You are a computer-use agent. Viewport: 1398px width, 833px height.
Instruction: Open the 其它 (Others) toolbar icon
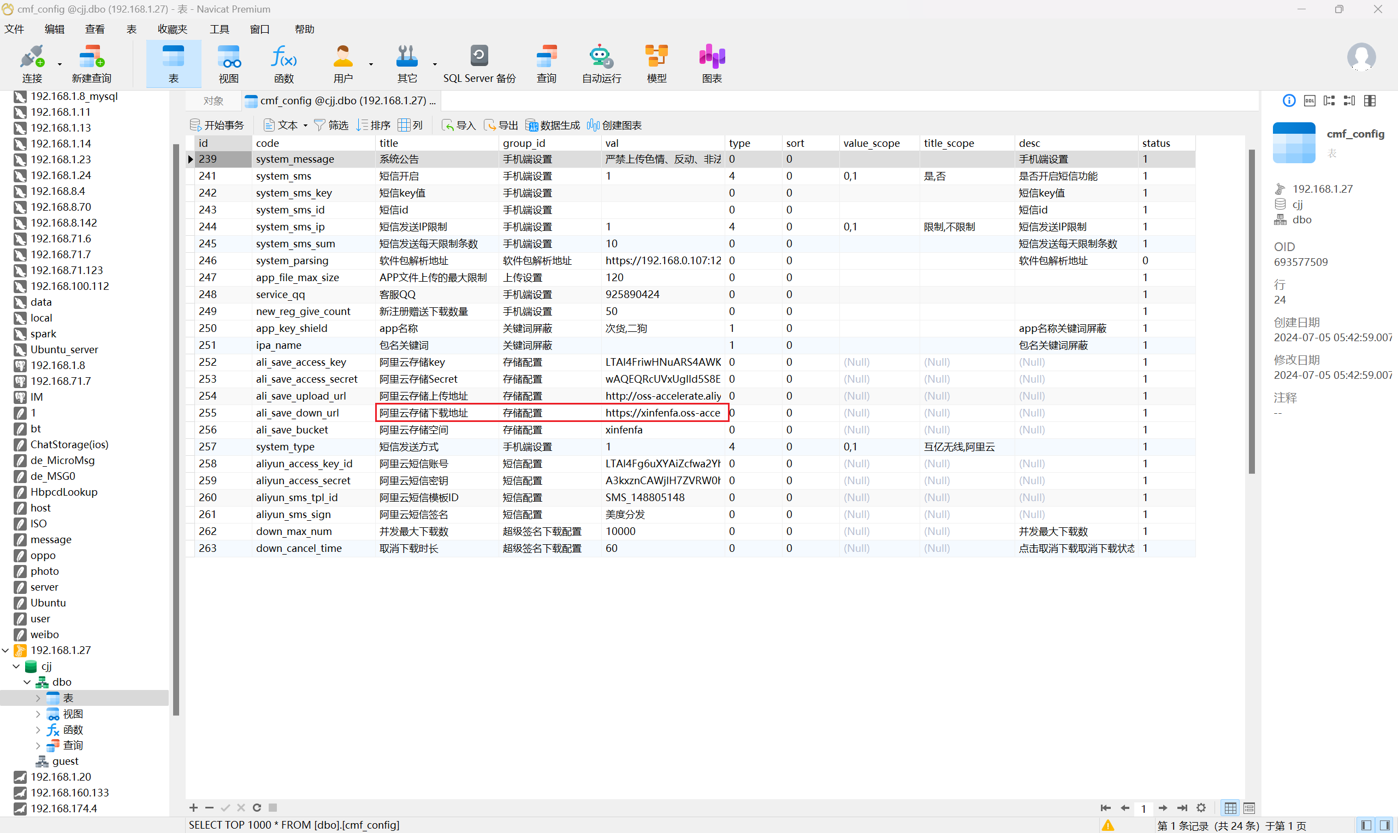(x=407, y=64)
